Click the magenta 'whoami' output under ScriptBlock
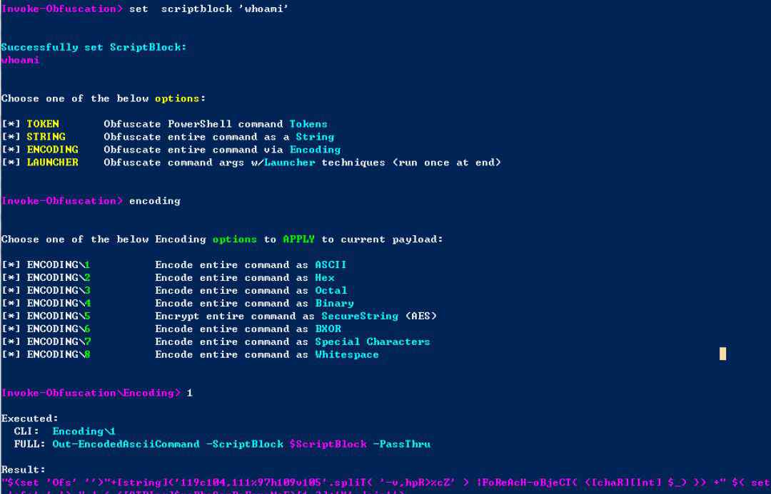 (20, 60)
